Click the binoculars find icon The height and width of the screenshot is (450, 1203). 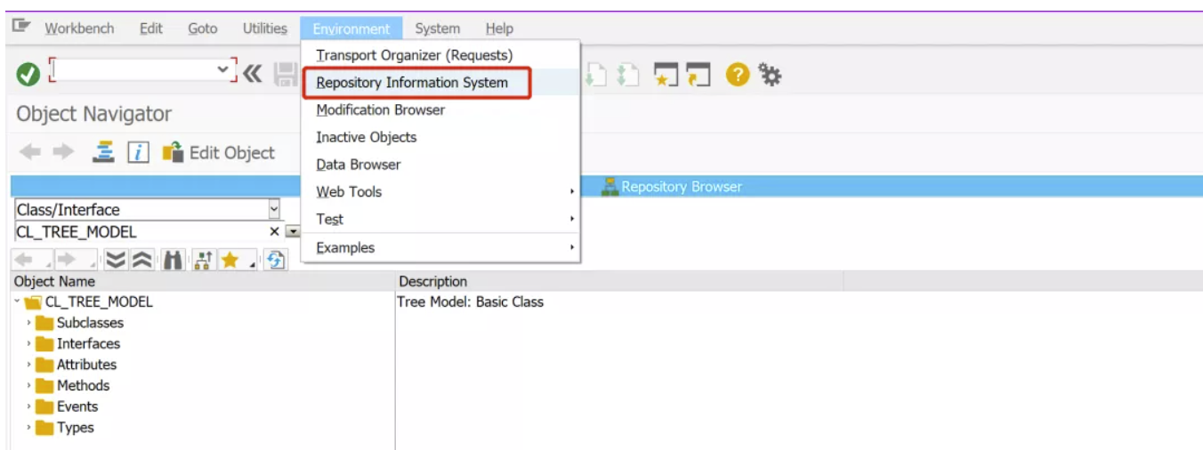(x=174, y=260)
